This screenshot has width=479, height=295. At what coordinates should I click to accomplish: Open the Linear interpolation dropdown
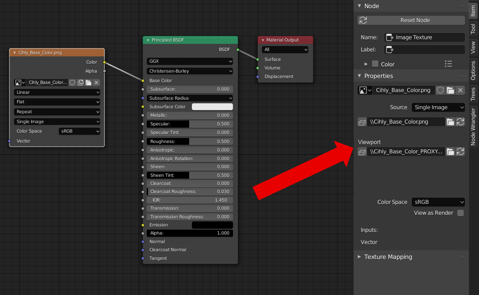(x=57, y=92)
